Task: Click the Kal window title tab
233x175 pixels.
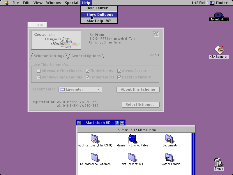Action: coord(38,25)
